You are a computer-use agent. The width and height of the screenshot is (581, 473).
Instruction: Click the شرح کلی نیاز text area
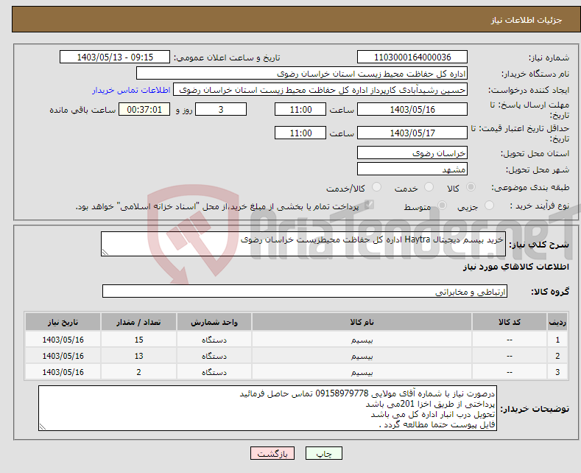[x=303, y=244]
